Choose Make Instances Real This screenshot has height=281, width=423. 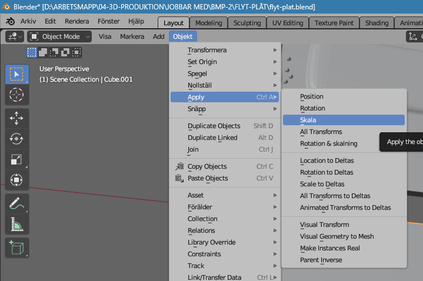[x=344, y=248]
